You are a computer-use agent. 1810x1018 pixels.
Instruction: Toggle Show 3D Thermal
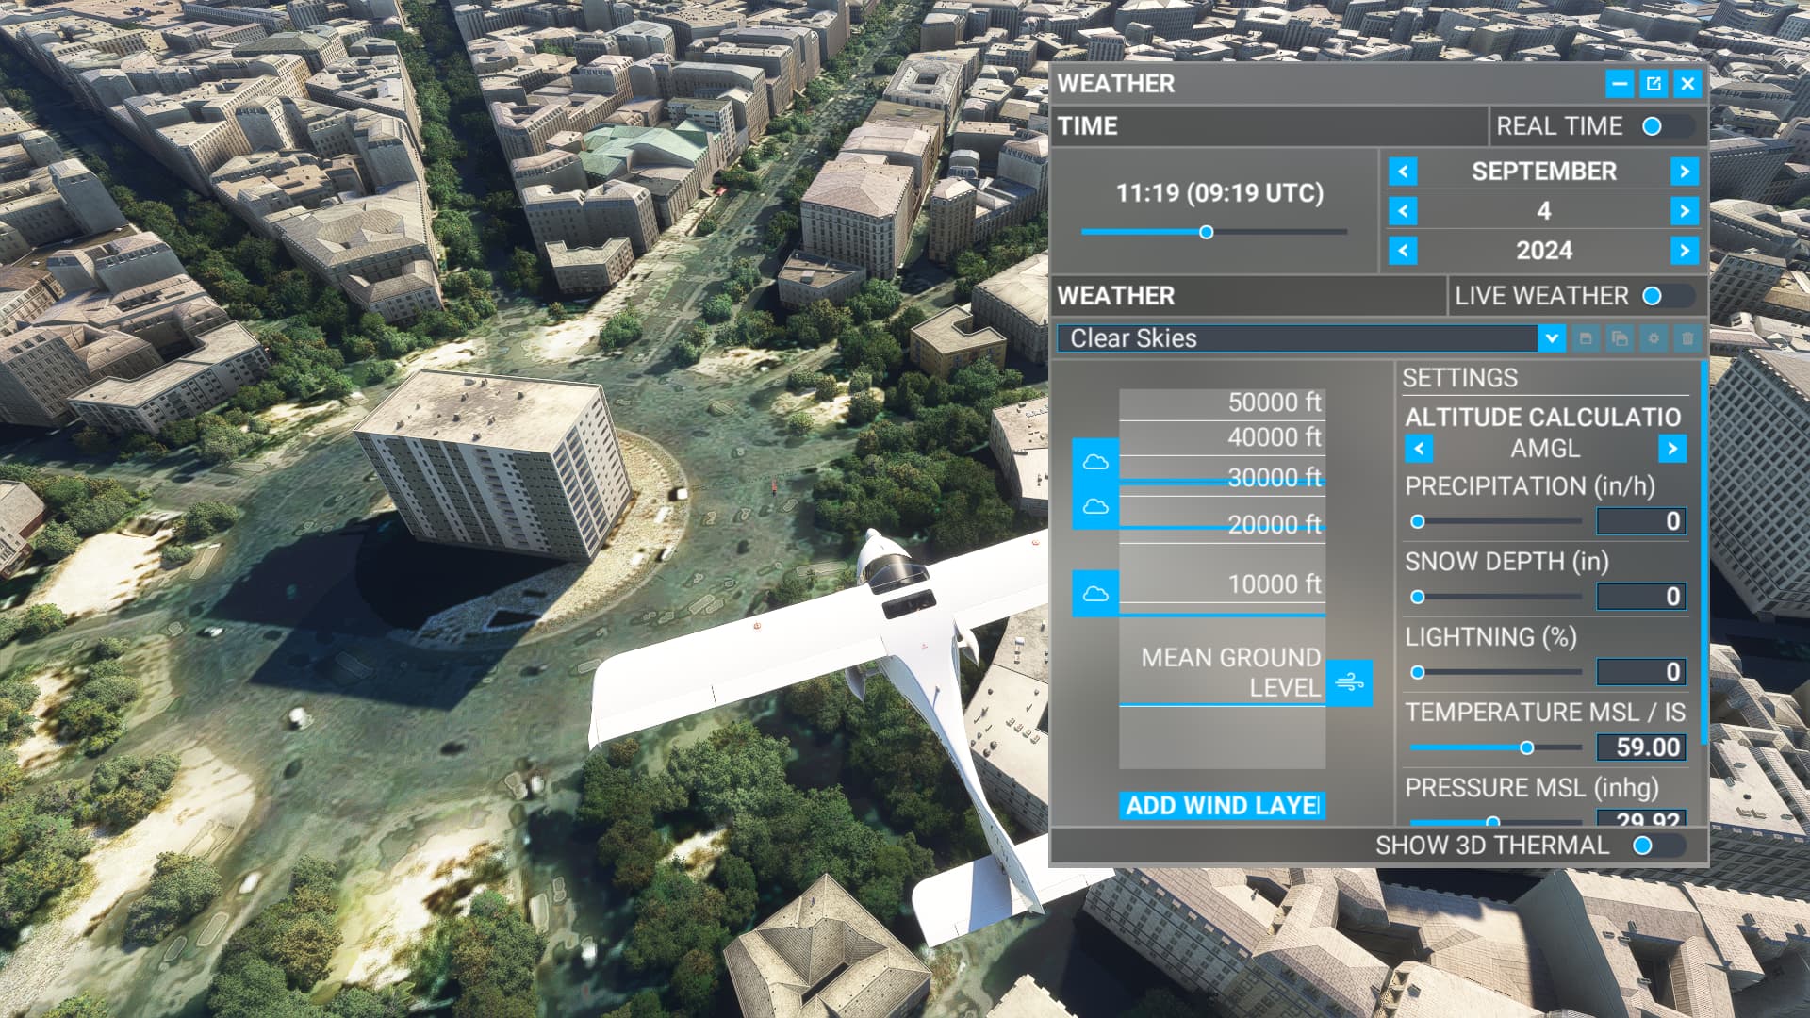[x=1657, y=846]
